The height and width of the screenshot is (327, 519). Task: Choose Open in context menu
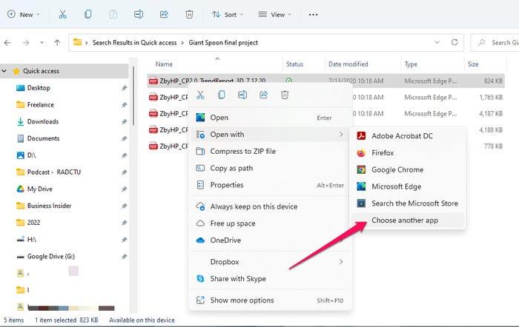[270, 118]
